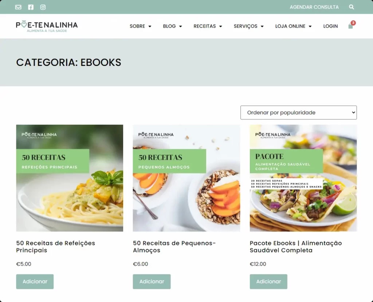Image resolution: width=373 pixels, height=302 pixels.
Task: Click the Agendar Consulta link
Action: click(314, 7)
